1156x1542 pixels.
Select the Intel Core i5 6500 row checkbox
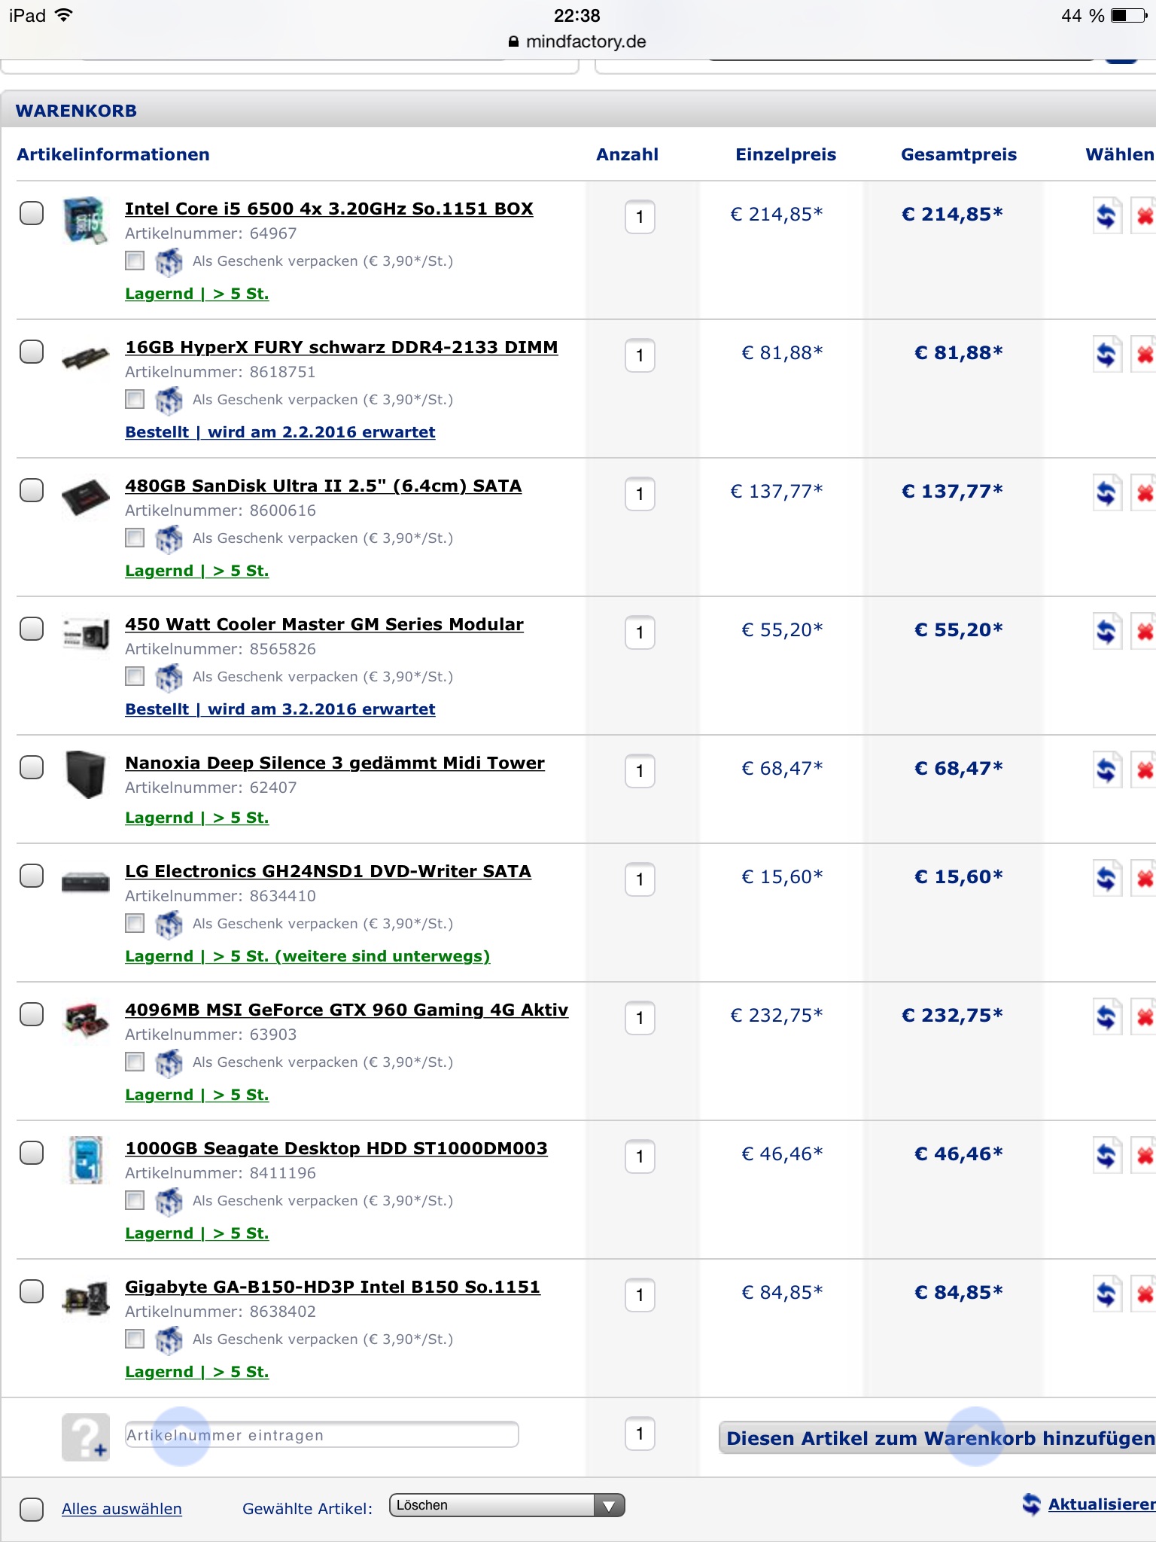(x=32, y=213)
